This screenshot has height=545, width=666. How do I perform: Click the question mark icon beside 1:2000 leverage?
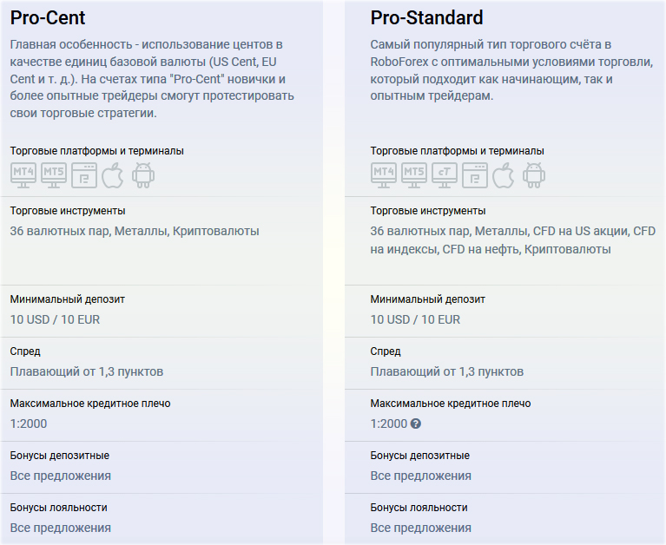(x=416, y=424)
